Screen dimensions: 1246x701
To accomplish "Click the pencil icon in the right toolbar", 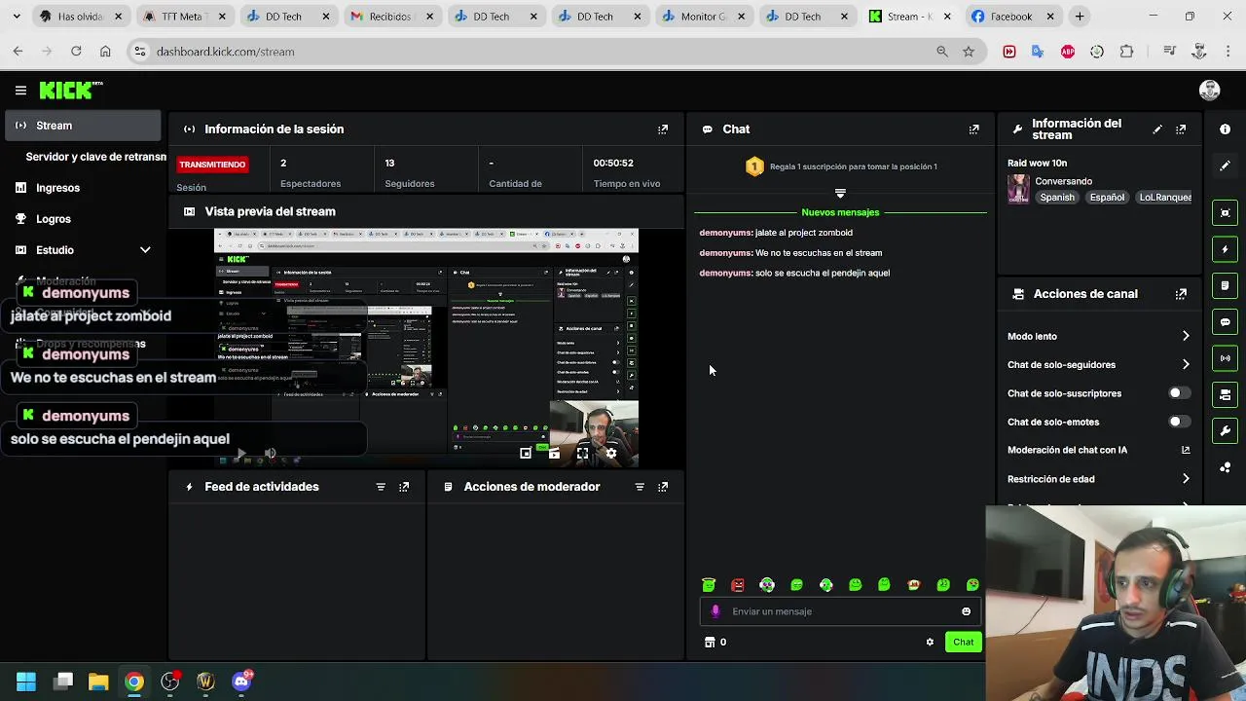I will [1225, 166].
